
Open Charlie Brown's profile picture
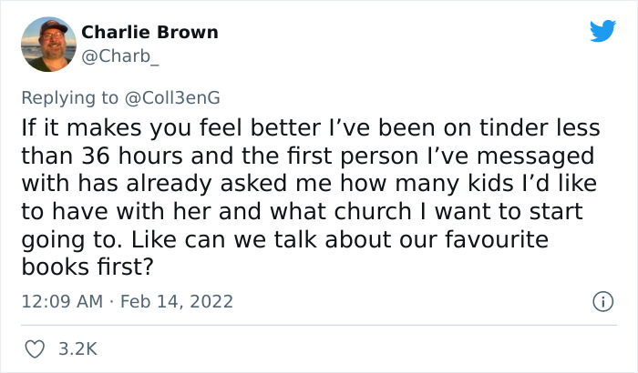[48, 44]
